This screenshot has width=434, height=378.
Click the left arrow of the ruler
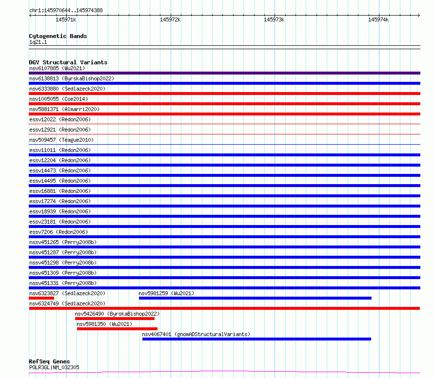[30, 16]
